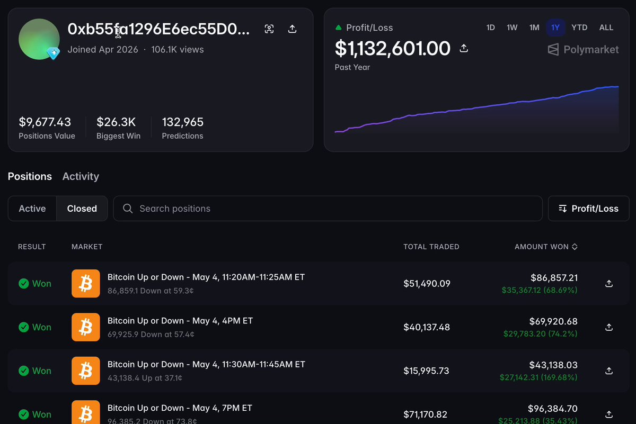Click the 132,965 Predictions count
The height and width of the screenshot is (424, 636).
[183, 122]
